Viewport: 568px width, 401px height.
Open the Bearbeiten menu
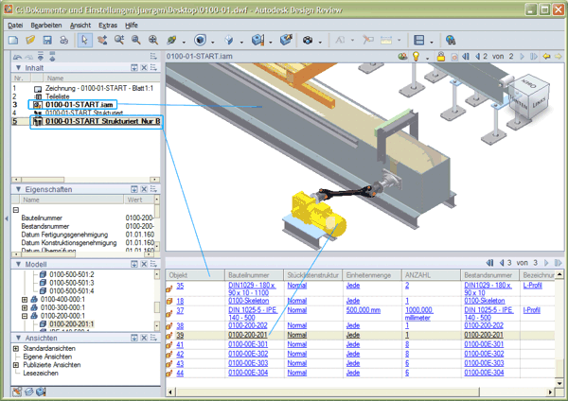coord(46,25)
